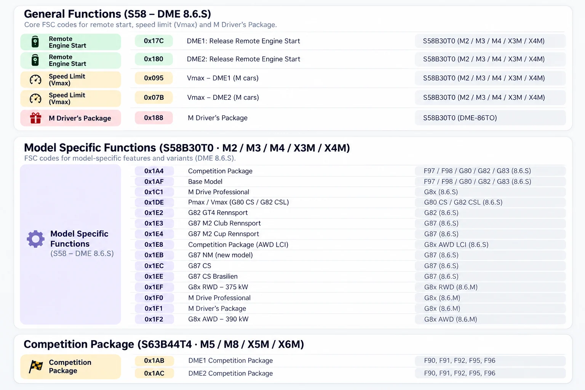The image size is (585, 390).
Task: Select the "Vmax – DME1 (M cars)" text
Action: pyautogui.click(x=223, y=78)
